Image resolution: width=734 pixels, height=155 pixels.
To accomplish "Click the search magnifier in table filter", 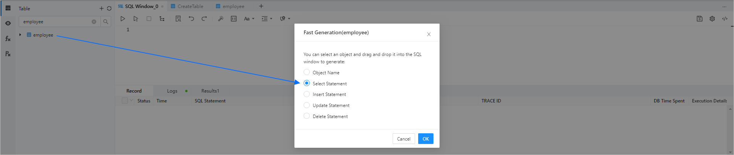I will point(106,22).
